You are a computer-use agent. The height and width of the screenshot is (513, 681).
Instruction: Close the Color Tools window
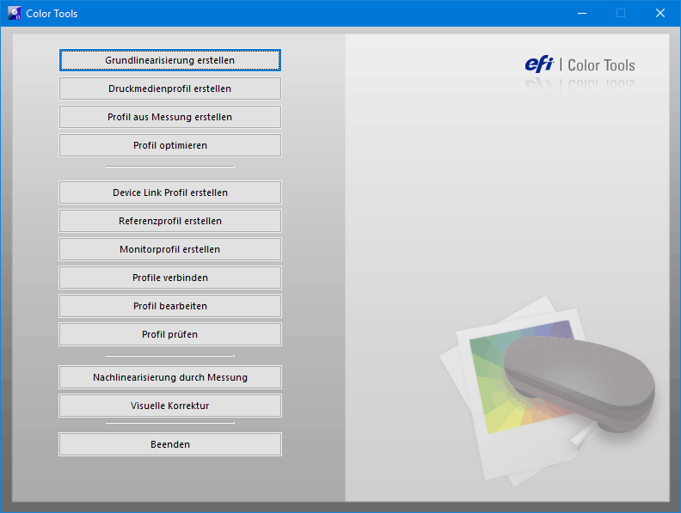(x=660, y=13)
